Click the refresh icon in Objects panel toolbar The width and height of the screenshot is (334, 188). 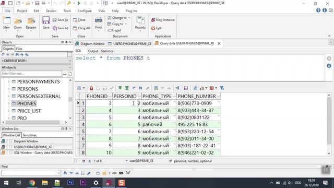tap(3, 55)
